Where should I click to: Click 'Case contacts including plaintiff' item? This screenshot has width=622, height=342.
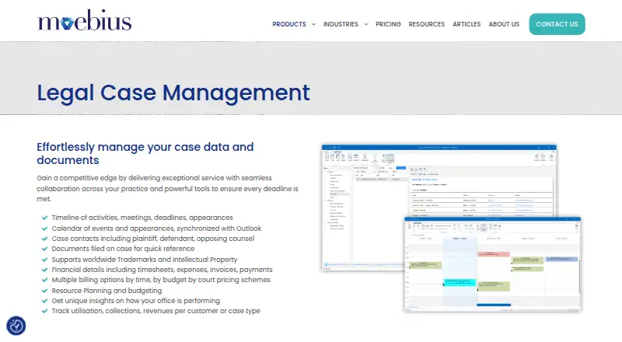click(152, 239)
